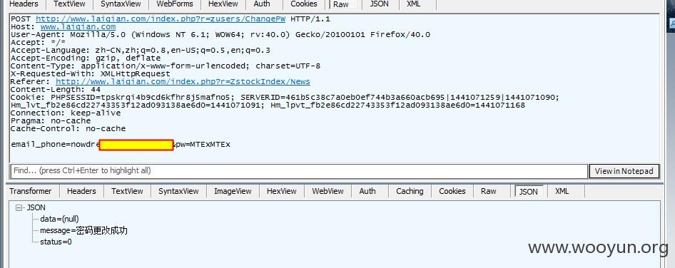
Task: Click the Accept-Encoding: gzip, deflate line
Action: pyautogui.click(x=86, y=58)
